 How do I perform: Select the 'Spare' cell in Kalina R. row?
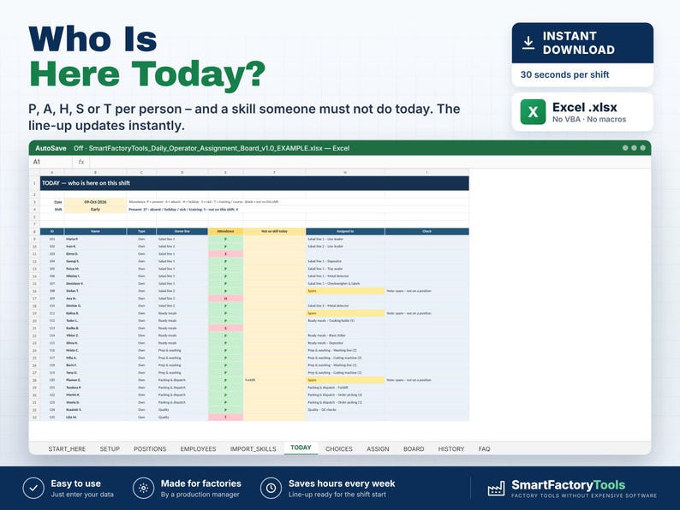(345, 313)
